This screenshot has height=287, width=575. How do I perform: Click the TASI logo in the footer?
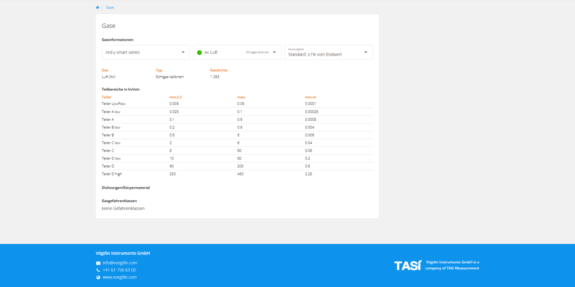click(x=408, y=265)
